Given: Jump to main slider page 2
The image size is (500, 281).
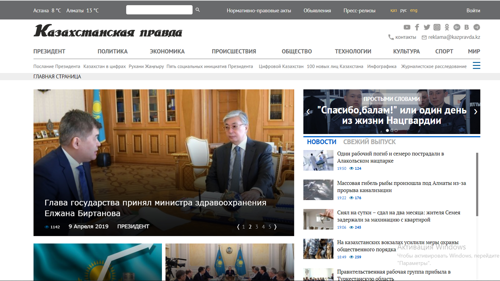Looking at the screenshot, I should point(250,227).
